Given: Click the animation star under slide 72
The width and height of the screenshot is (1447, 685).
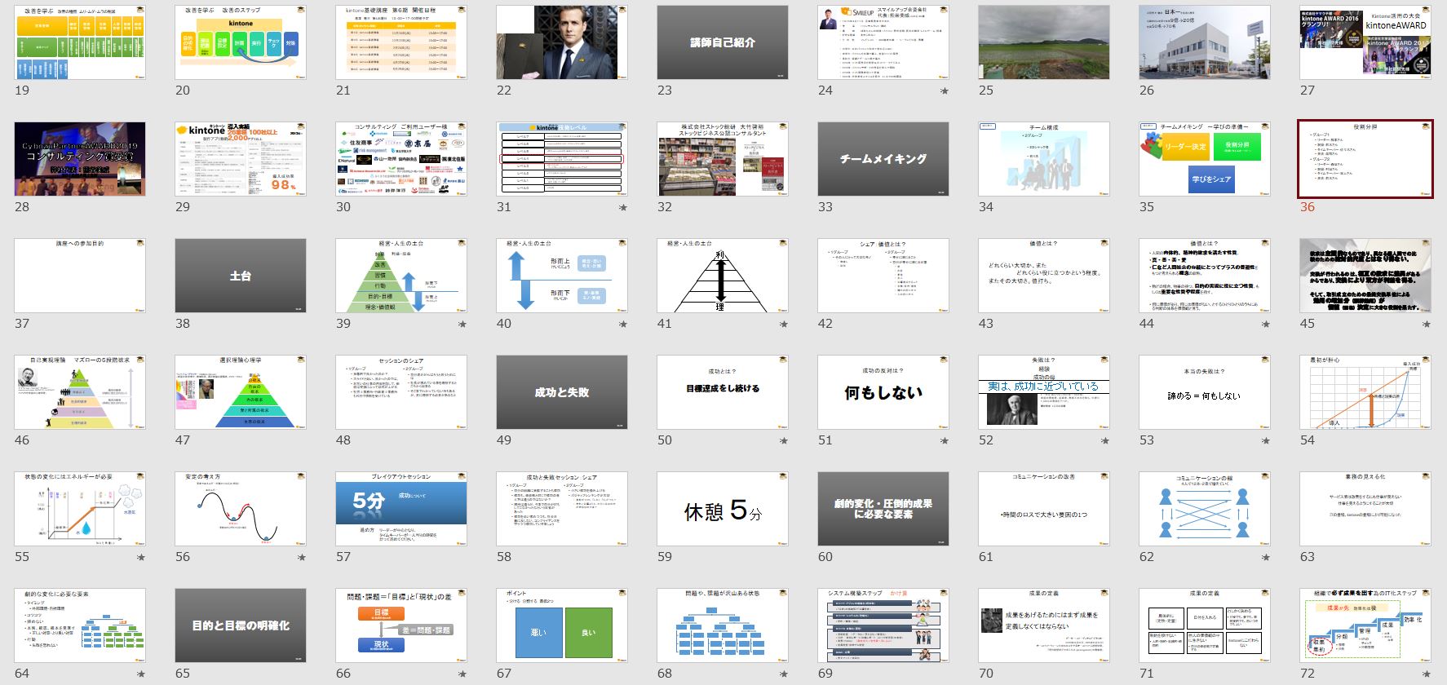Looking at the screenshot, I should [1427, 674].
